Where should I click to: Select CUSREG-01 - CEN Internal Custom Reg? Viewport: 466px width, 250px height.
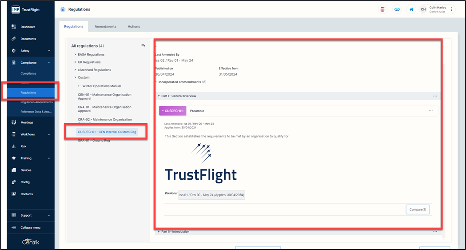pyautogui.click(x=107, y=132)
